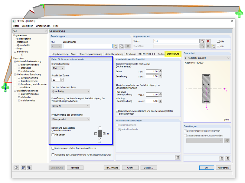
Task: Click the new reinforcement set icon beside Bezeichnung
Action: pos(116,46)
